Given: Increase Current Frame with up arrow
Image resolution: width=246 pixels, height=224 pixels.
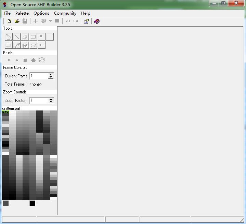Looking at the screenshot, I should click(51, 75).
